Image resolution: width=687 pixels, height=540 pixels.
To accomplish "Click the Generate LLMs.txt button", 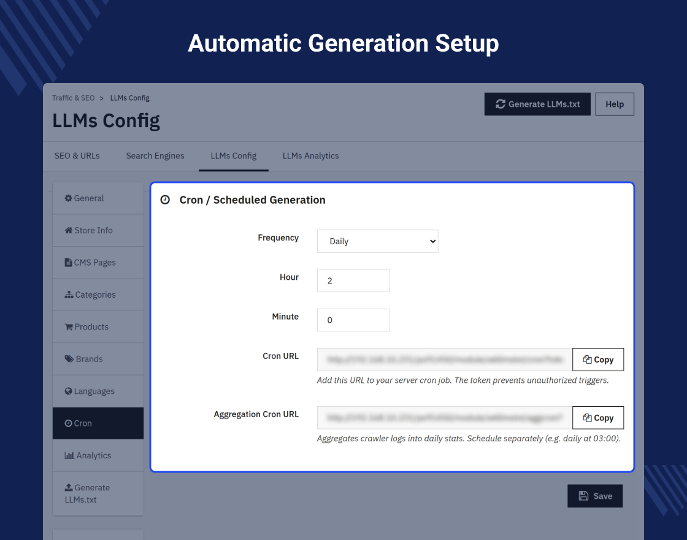I will 537,104.
